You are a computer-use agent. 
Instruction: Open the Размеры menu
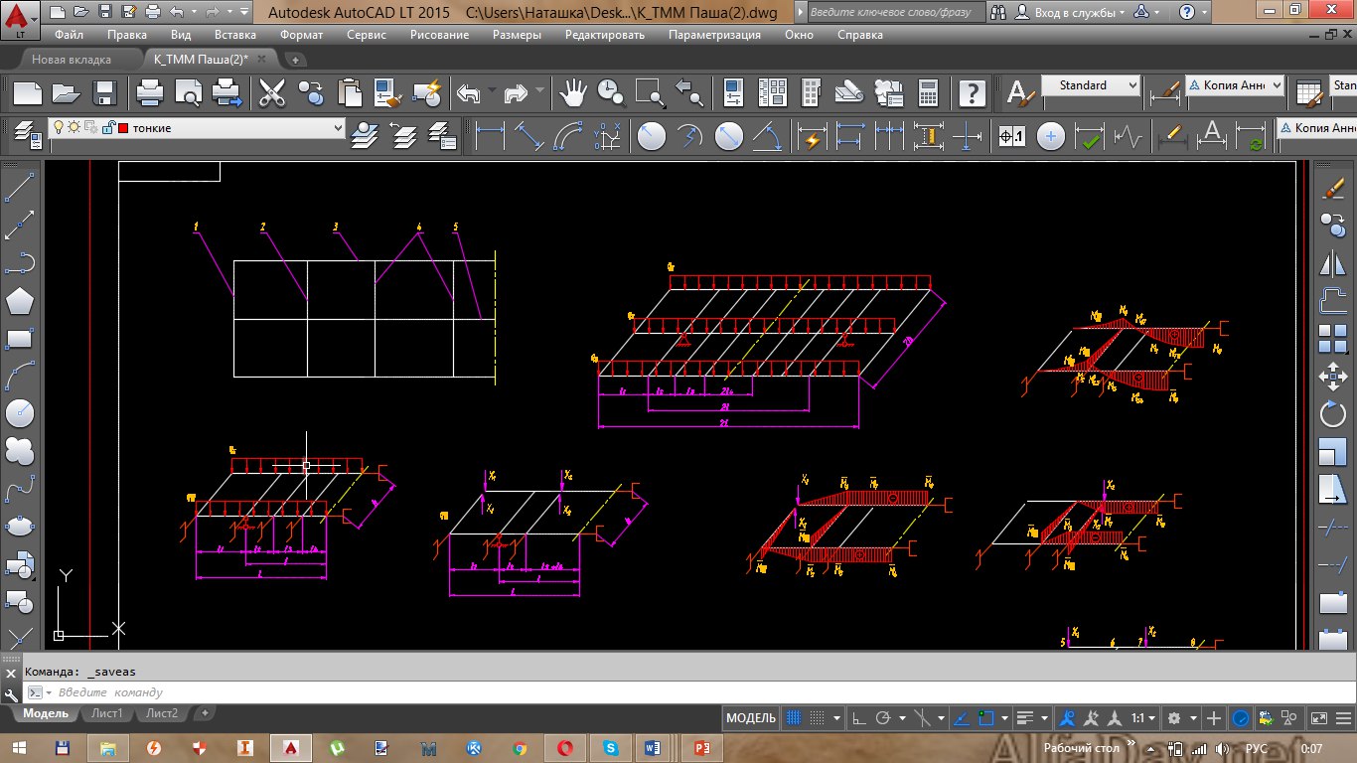point(517,34)
